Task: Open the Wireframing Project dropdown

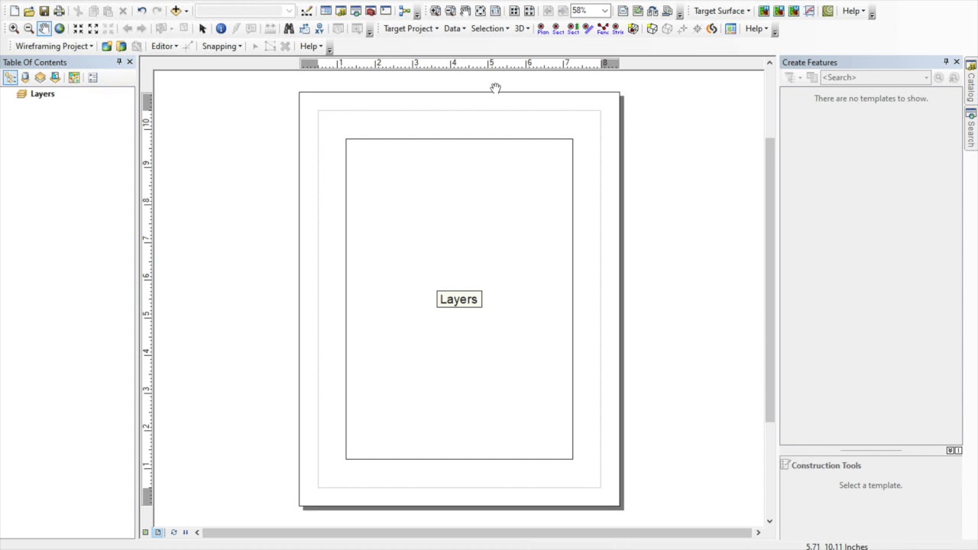Action: [54, 46]
